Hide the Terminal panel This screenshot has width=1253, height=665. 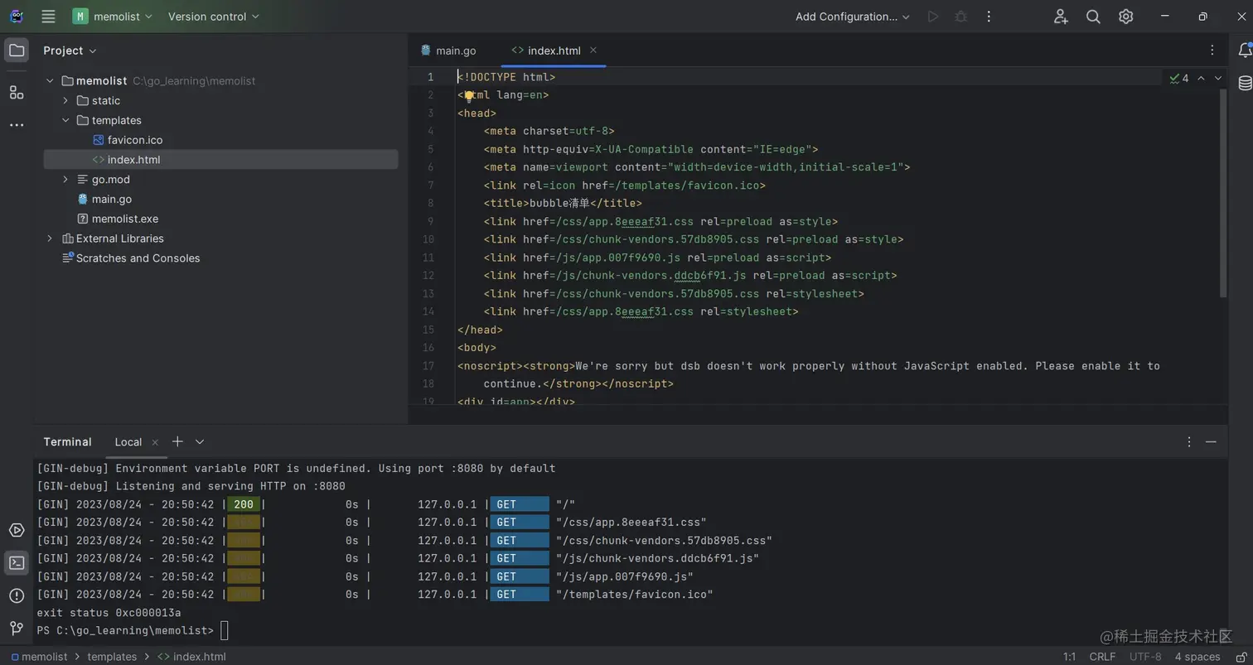coord(1211,442)
